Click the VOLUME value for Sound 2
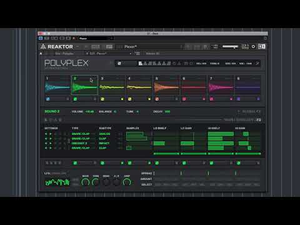This screenshot has width=300, height=225. 89,112
